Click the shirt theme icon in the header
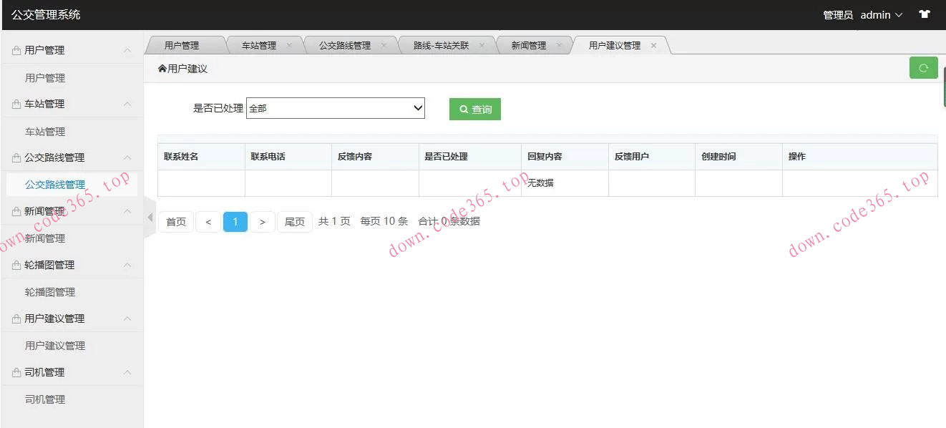 (925, 14)
